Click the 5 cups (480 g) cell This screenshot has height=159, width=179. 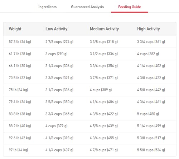148,114
